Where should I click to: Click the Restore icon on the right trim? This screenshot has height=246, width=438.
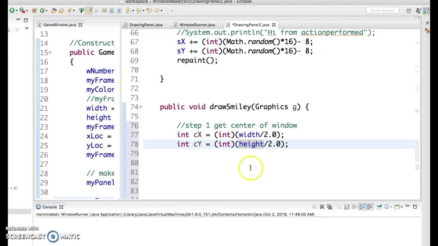pos(427,23)
